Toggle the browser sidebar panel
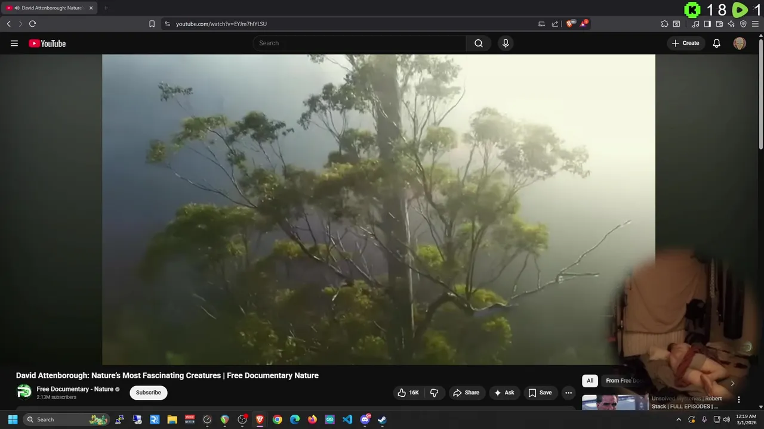The width and height of the screenshot is (764, 429). [x=707, y=24]
